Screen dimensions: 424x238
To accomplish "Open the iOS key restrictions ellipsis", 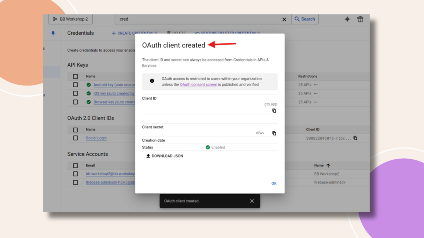I will pos(316,94).
